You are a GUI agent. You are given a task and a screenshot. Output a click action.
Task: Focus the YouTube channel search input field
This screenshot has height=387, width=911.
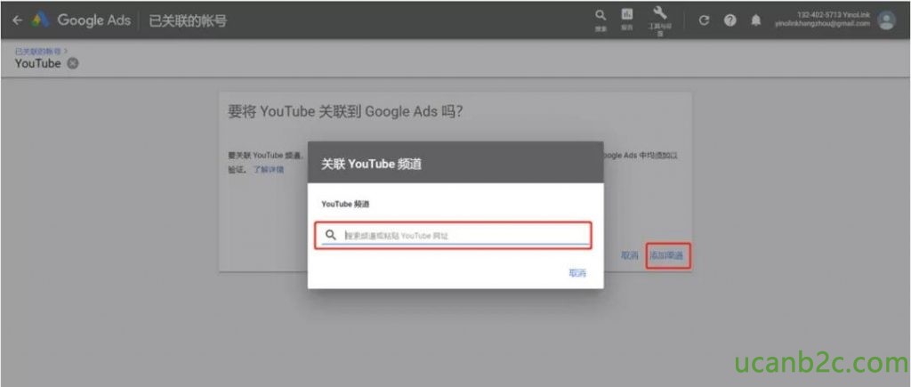tap(454, 236)
